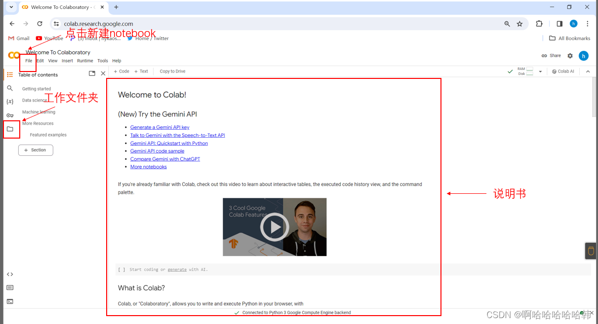Open the Runtime menu
The image size is (598, 324).
coord(85,61)
